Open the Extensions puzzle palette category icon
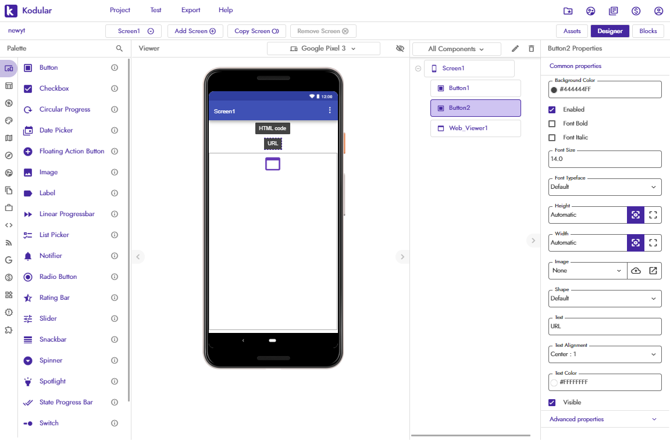Screen dimensions: 670x441 click(9, 330)
